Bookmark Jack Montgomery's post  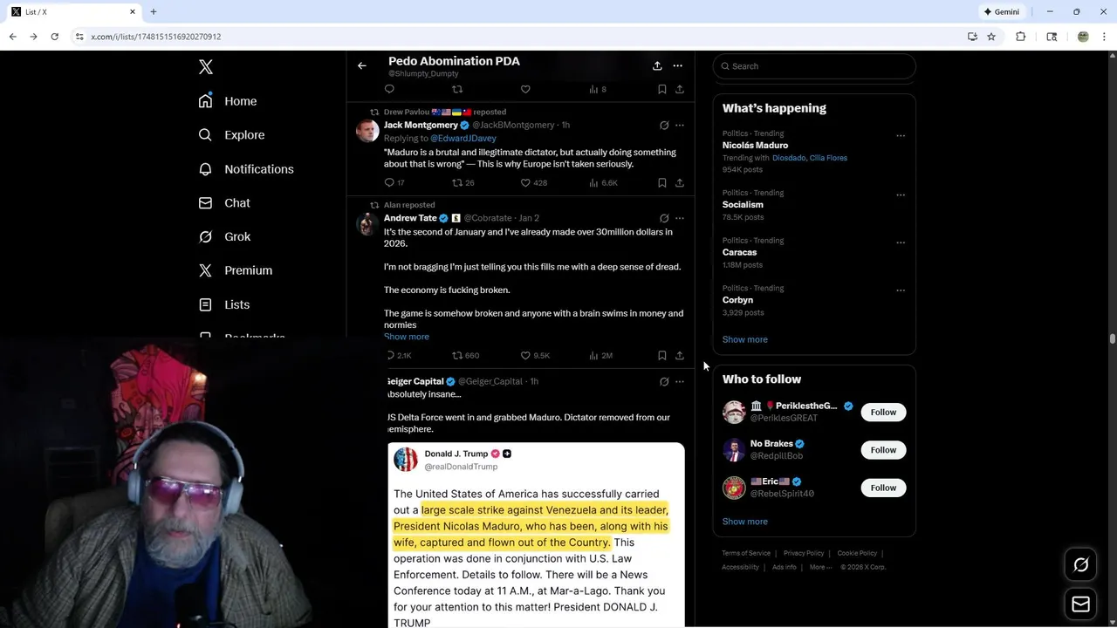coord(662,183)
